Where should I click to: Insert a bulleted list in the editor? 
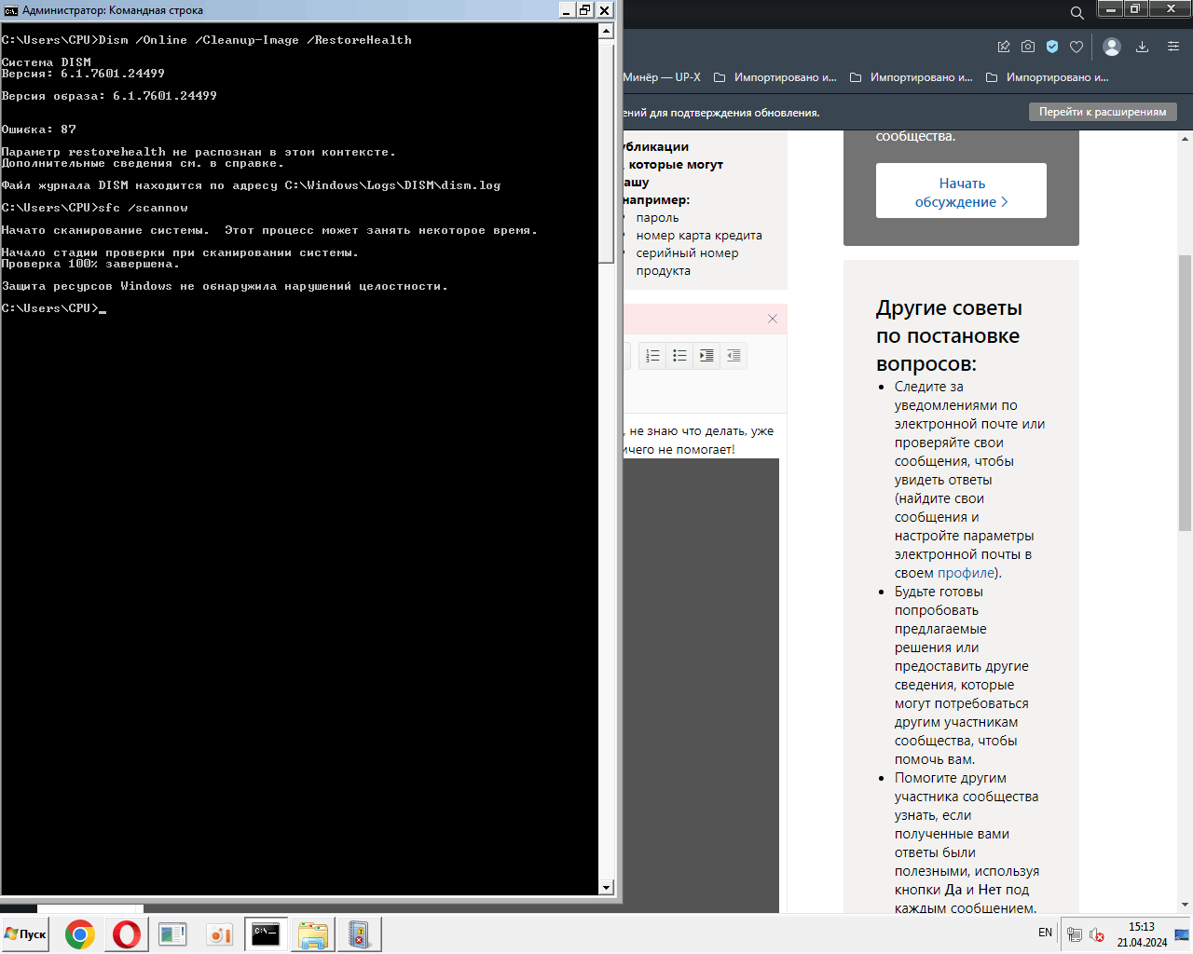point(679,356)
